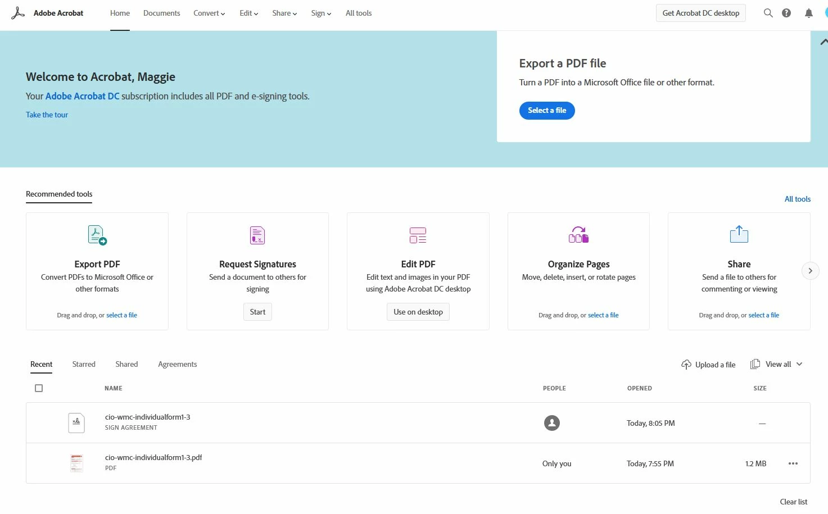Click the Request Signatures tool icon
Viewport: 828px width, 514px height.
[x=257, y=235]
